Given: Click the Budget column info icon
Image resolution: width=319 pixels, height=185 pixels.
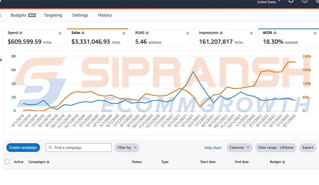Looking at the screenshot, I should [283, 162].
